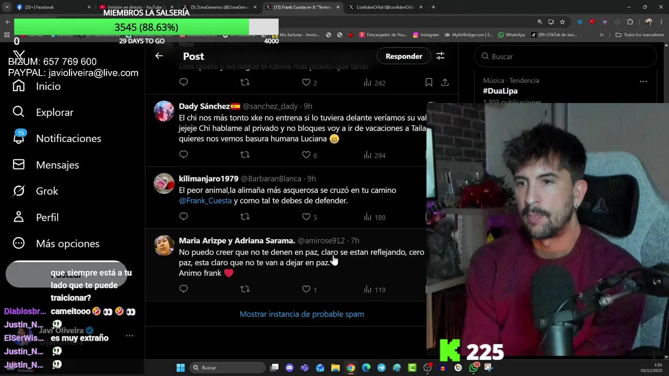669x376 pixels.
Task: Open the more menu on #DuaLipa trend
Action: tap(643, 81)
